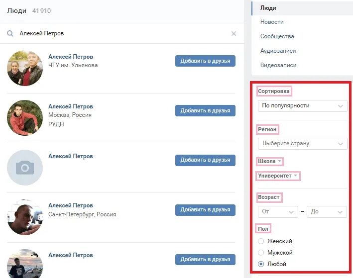Open the avatar of Алексей Петров from ЧГУ

pos(25,68)
